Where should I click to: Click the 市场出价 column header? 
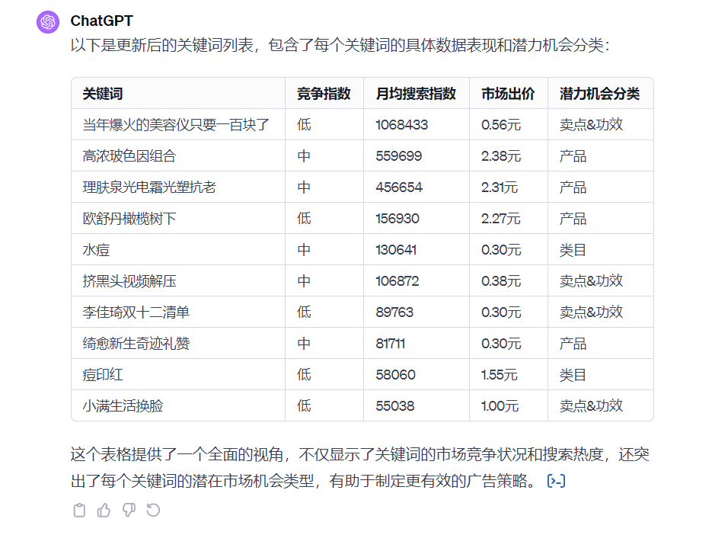pyautogui.click(x=506, y=93)
